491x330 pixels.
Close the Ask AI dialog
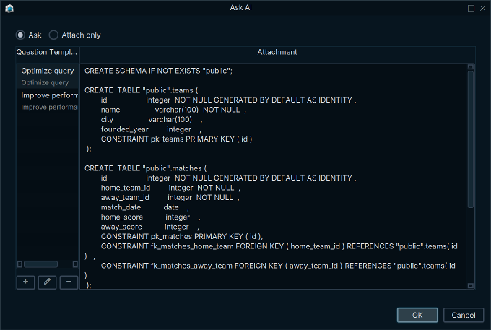[x=482, y=9]
